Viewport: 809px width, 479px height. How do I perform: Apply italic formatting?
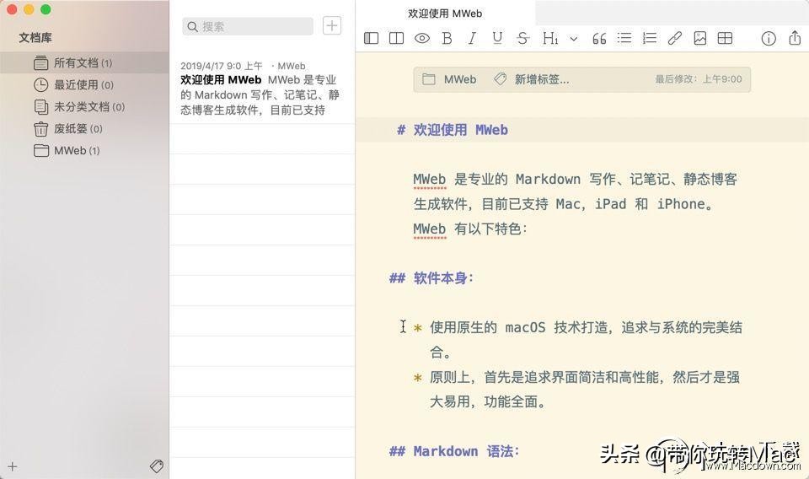click(472, 38)
